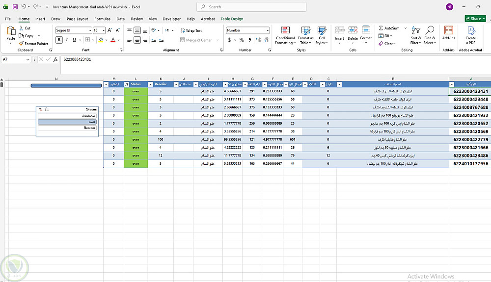The image size is (491, 282).
Task: Open the Data tab
Action: [x=121, y=19]
